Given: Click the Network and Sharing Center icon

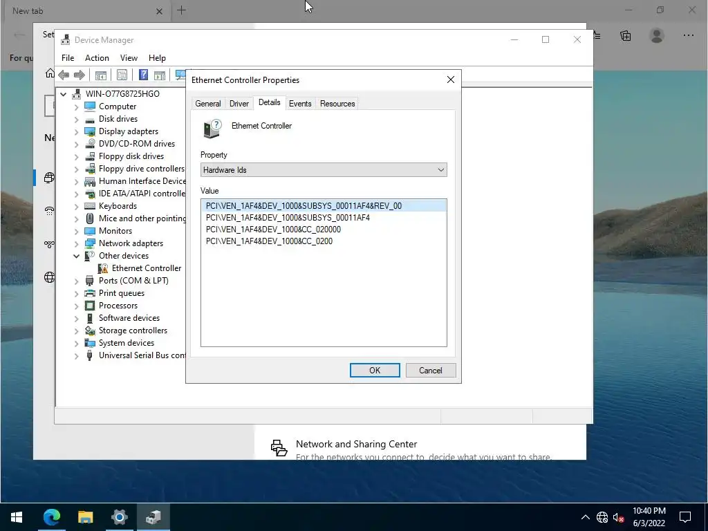Looking at the screenshot, I should [x=279, y=448].
